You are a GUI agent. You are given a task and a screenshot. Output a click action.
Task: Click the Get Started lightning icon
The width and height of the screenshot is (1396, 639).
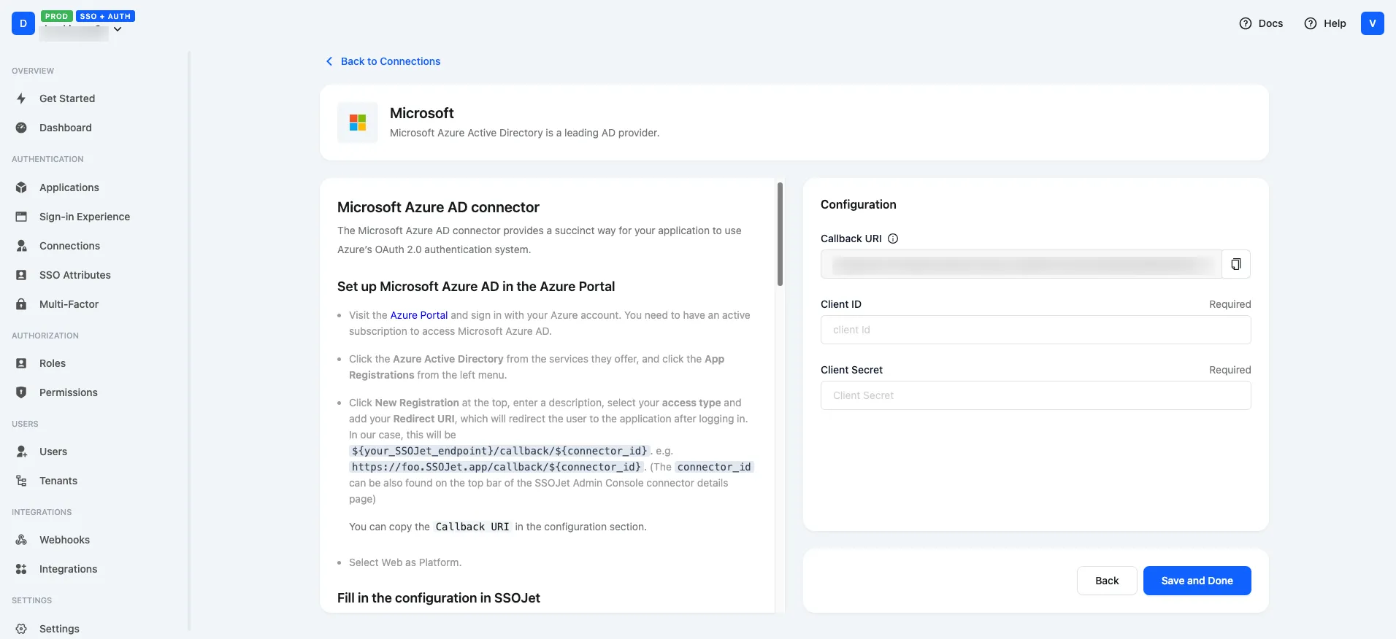tap(21, 98)
